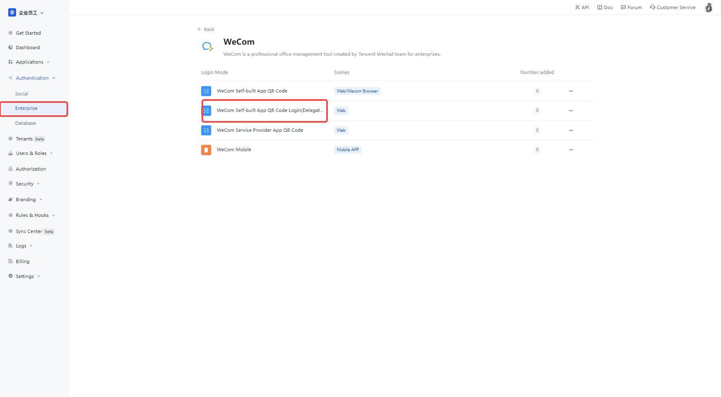721x397 pixels.
Task: Open more options for WeCom Self-built App QR Code
Action: pyautogui.click(x=571, y=91)
